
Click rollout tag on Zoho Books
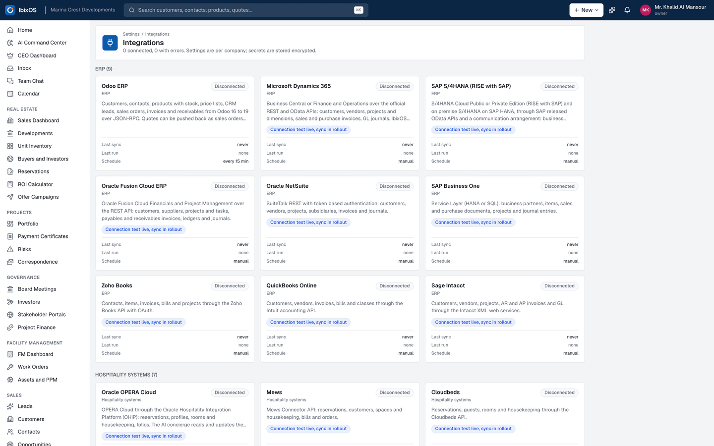(x=144, y=322)
